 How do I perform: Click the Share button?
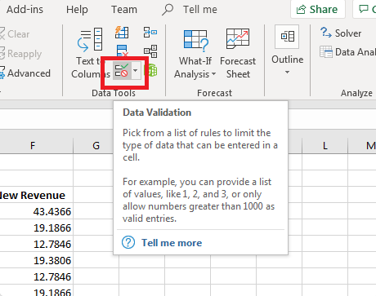(318, 10)
